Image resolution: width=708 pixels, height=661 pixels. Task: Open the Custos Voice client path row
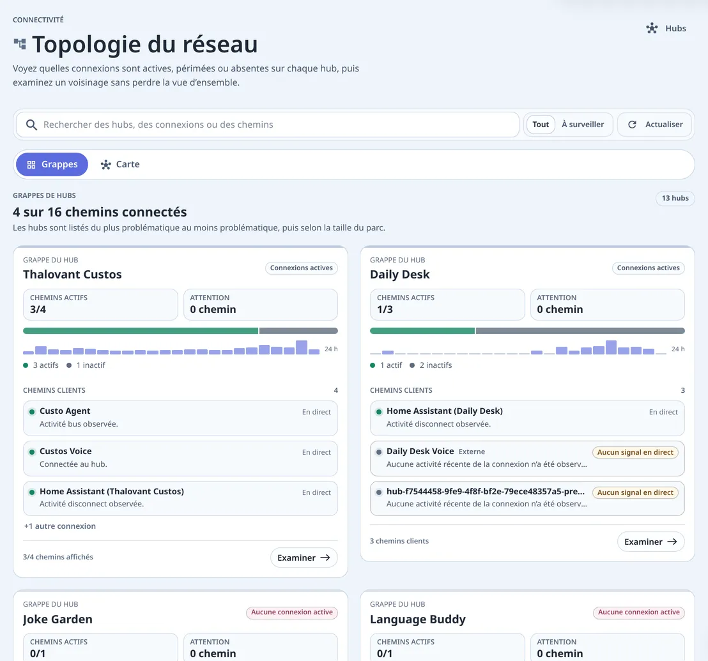[x=180, y=458]
